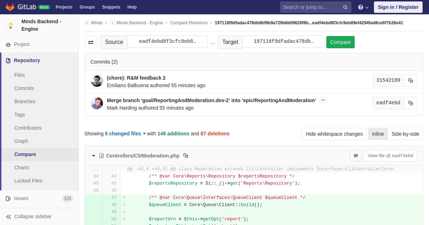The width and height of the screenshot is (429, 225).
Task: Click the Next badge
Action: (x=44, y=7)
